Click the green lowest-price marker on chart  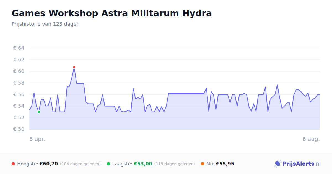tap(39, 112)
